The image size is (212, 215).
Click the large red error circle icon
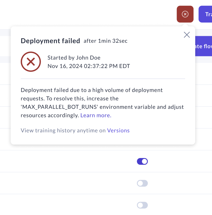point(31,62)
